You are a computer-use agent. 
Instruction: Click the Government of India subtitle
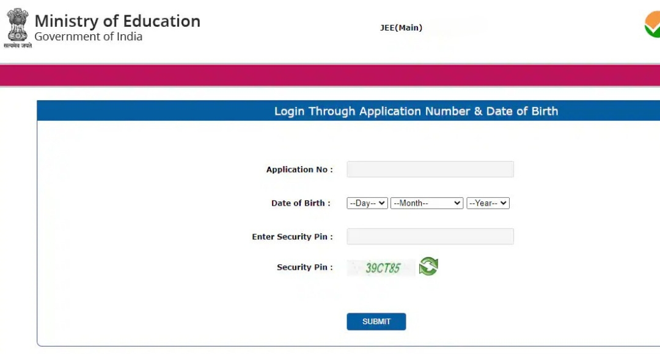pos(89,37)
